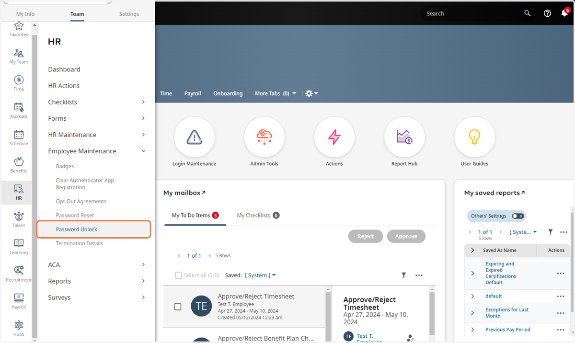Expand the default saved report row
The image size is (575, 343).
click(472, 296)
